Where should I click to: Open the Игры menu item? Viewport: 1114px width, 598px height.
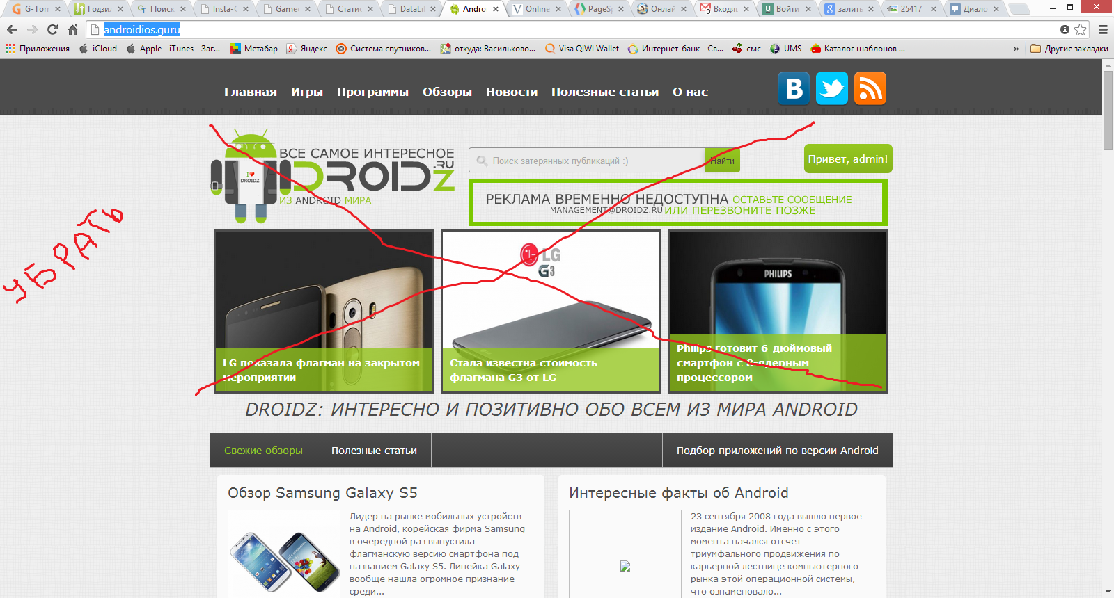[307, 92]
